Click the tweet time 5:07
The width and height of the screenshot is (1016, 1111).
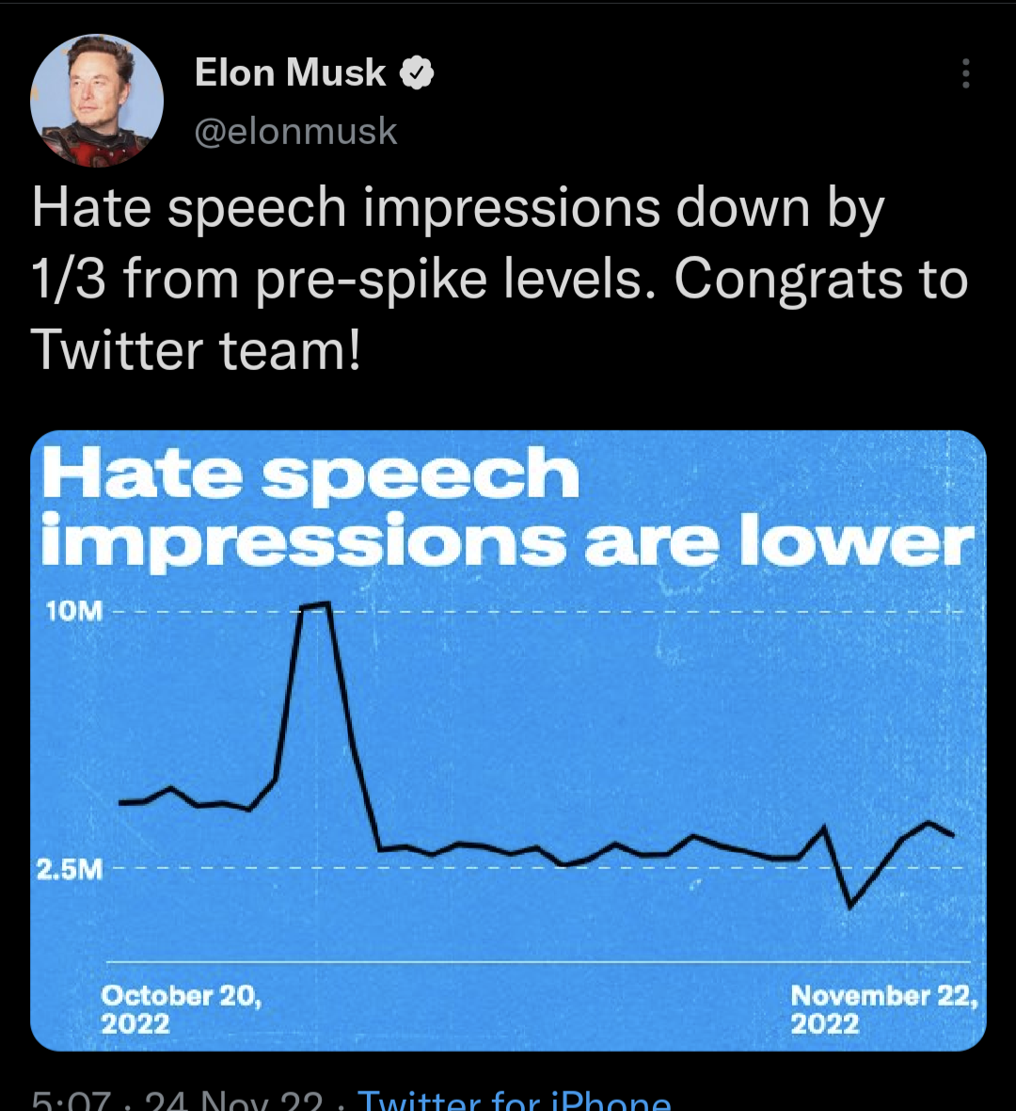(71, 1102)
